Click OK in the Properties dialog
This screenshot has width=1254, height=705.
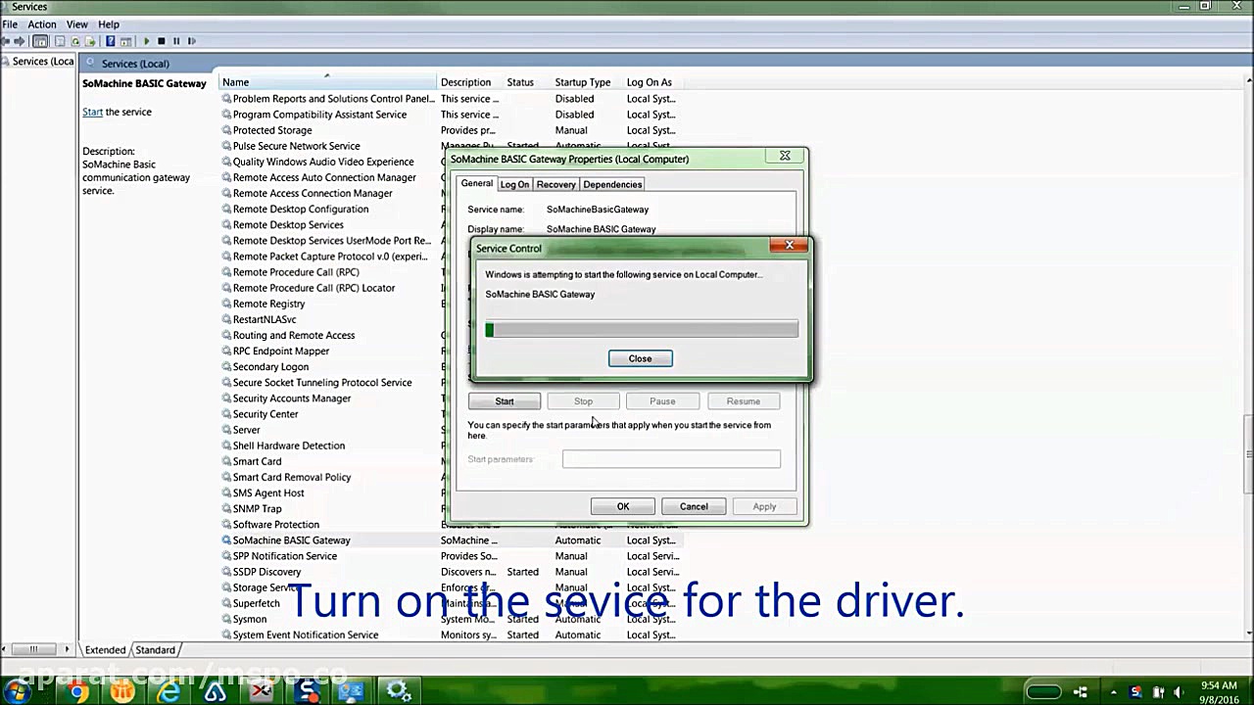(623, 506)
